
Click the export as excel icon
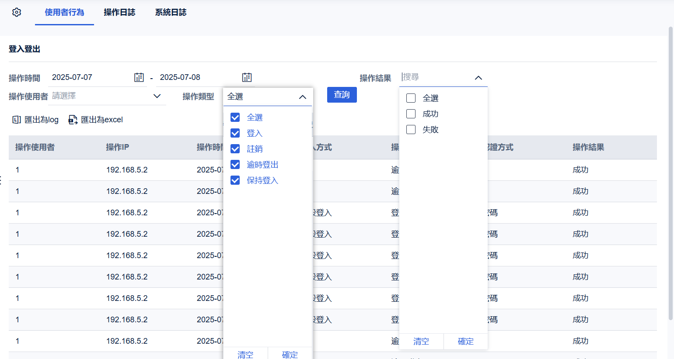73,120
